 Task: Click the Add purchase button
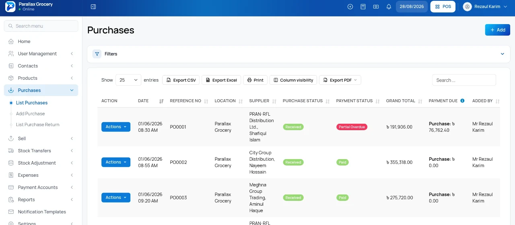[497, 30]
